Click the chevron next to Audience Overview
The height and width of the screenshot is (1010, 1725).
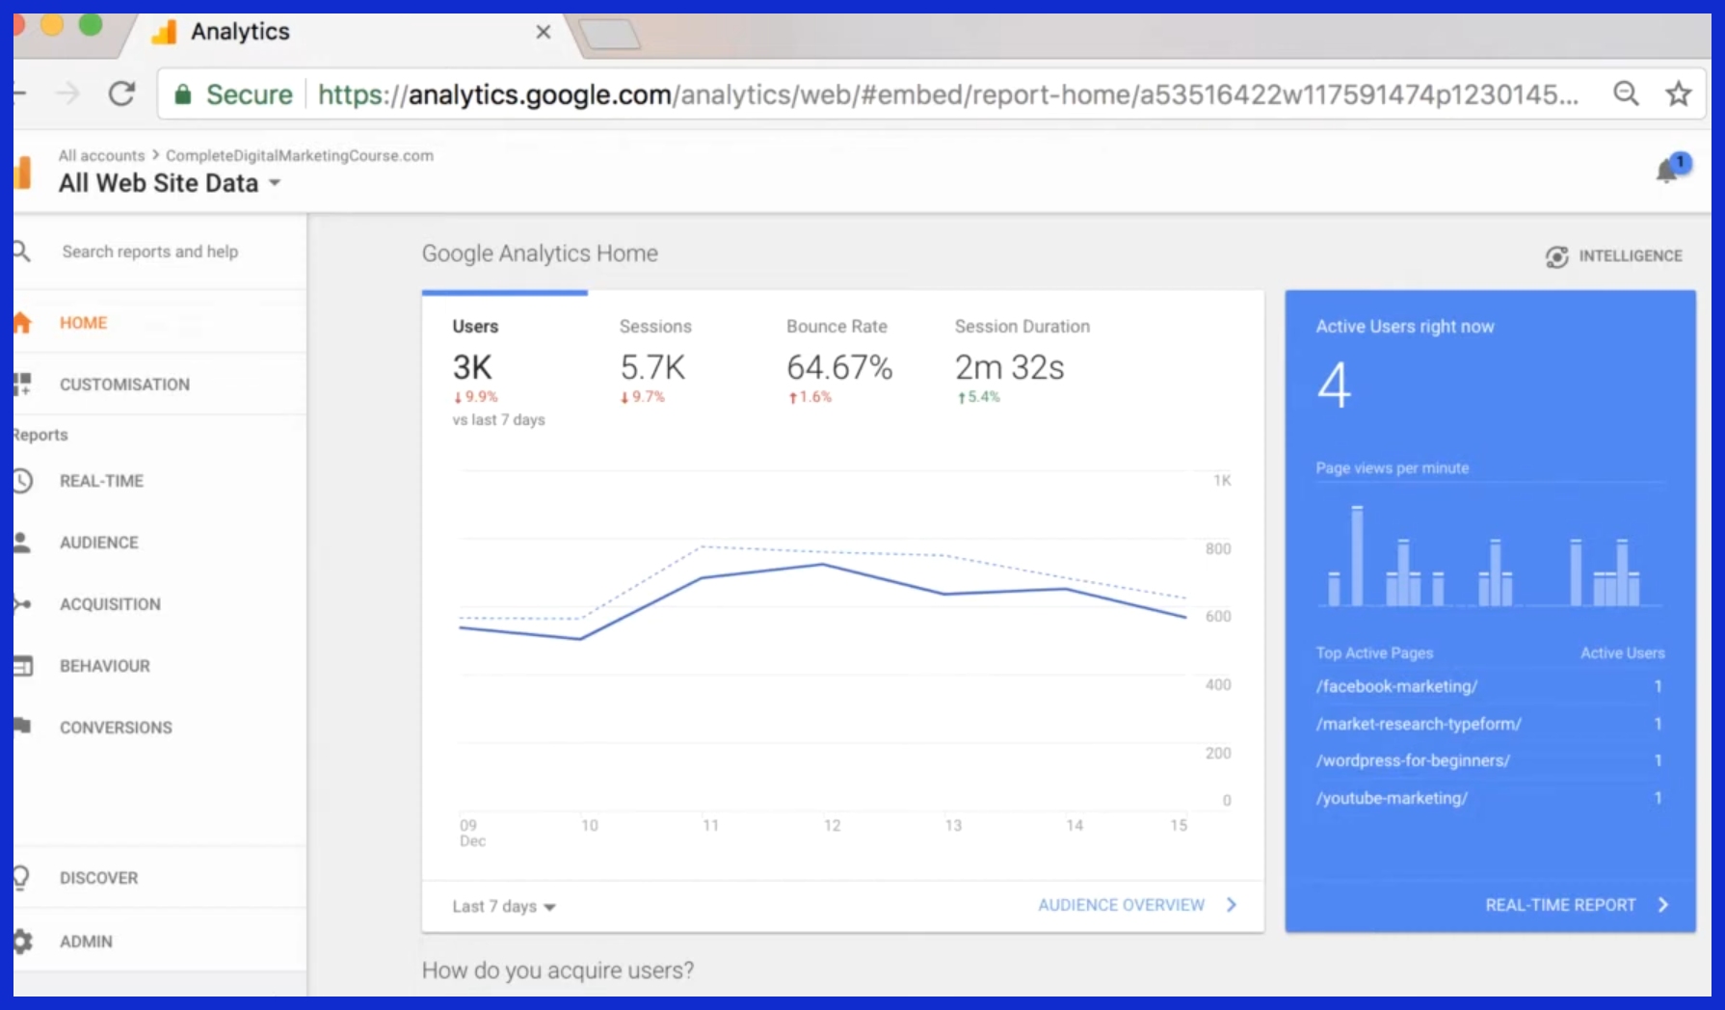coord(1232,905)
